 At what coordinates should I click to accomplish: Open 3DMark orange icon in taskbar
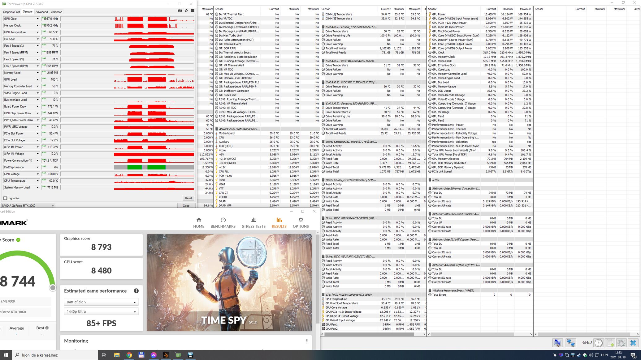[166, 355]
